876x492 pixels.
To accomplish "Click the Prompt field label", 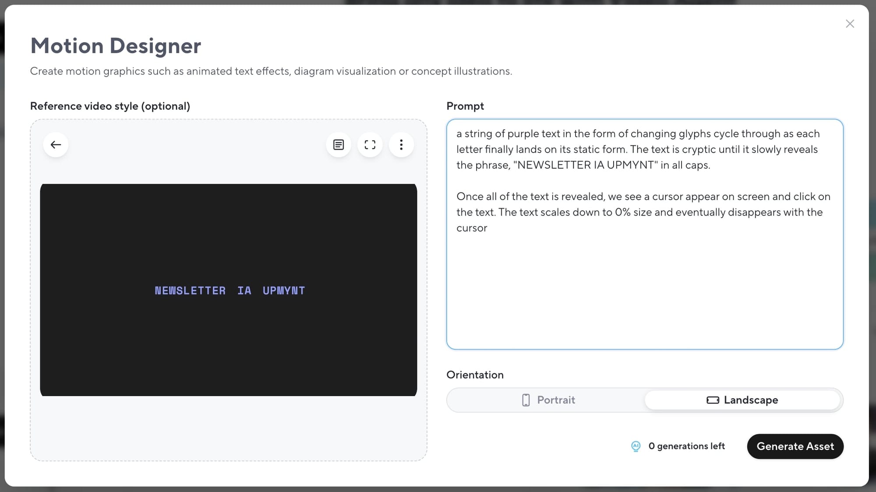I will (x=465, y=106).
